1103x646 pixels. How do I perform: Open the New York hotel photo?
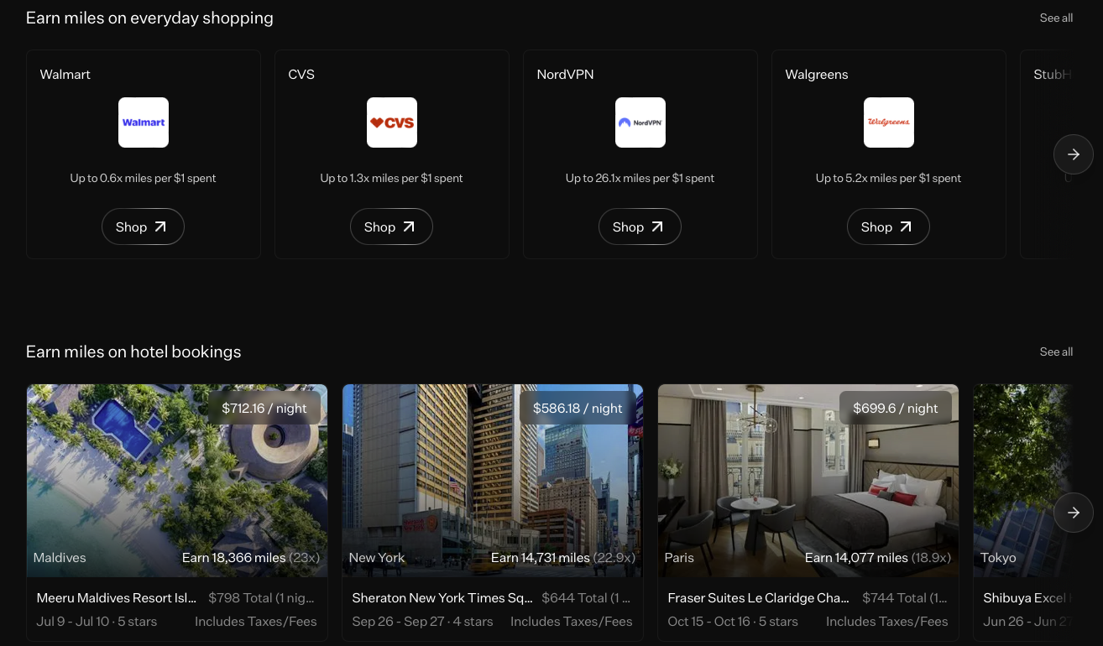tap(493, 481)
